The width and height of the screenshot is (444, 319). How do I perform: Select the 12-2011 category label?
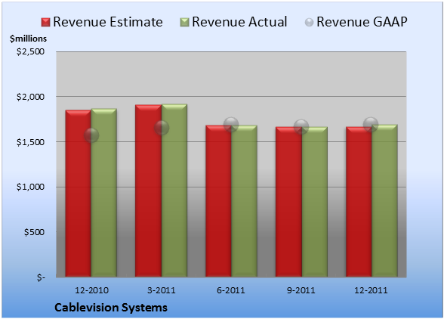371,290
